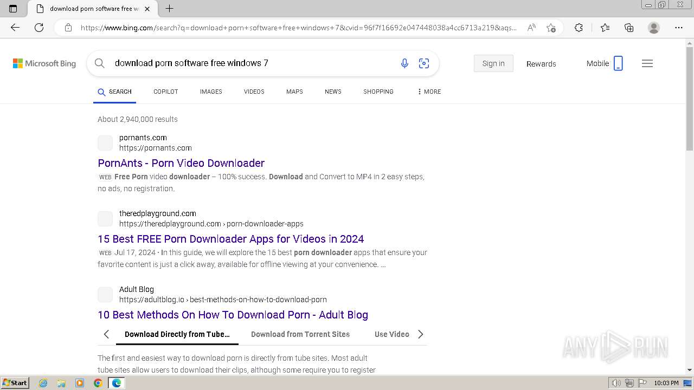The height and width of the screenshot is (390, 694).
Task: Click the Microsoft Bing logo
Action: 44,63
